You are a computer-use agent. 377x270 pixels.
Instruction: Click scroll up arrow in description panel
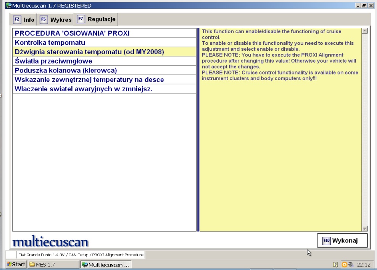click(364, 31)
